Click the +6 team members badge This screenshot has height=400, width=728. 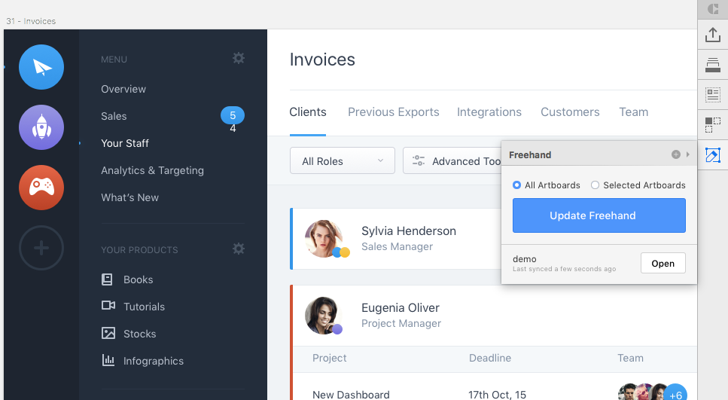point(675,393)
